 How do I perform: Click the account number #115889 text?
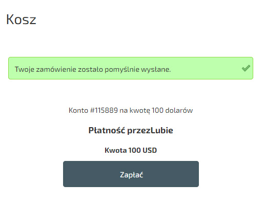[x=104, y=110]
